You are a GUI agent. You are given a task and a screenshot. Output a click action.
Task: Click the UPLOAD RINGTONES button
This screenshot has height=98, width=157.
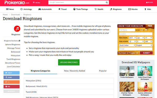(x=69, y=62)
